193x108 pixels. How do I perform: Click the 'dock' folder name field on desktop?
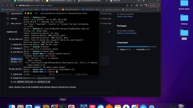tap(184, 39)
